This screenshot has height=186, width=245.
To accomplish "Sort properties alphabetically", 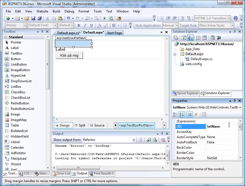I will pyautogui.click(x=182, y=115).
